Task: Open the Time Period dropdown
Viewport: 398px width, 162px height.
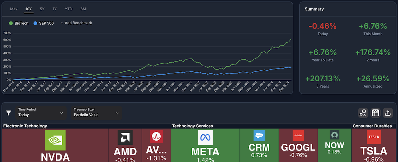Action: (41, 113)
